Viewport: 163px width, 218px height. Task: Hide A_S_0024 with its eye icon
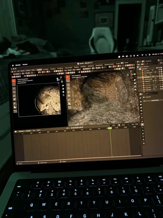(x=160, y=70)
